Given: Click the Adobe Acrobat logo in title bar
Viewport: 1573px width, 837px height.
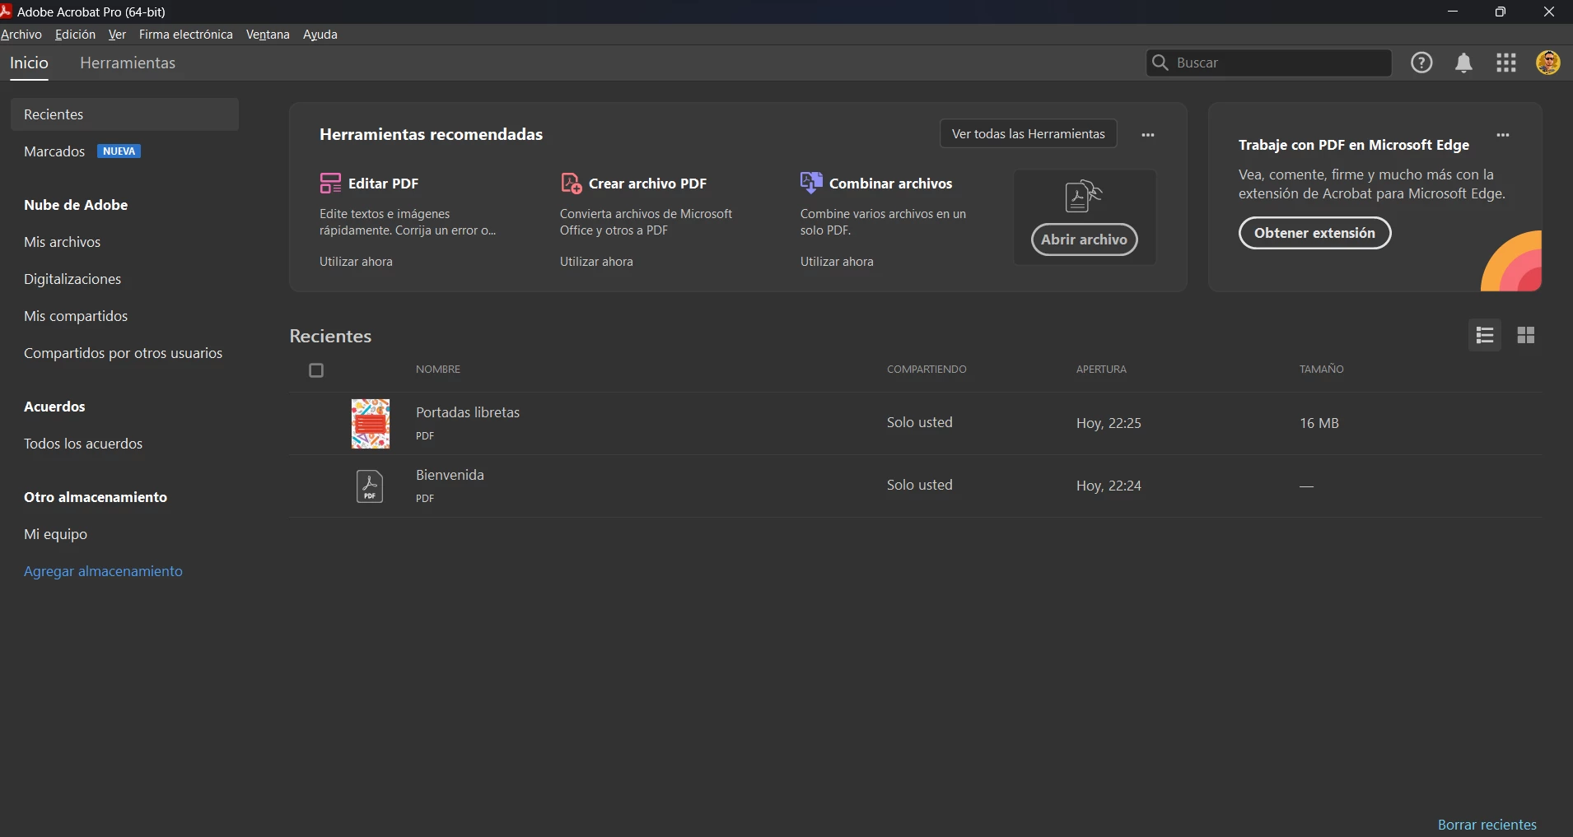Looking at the screenshot, I should [7, 12].
